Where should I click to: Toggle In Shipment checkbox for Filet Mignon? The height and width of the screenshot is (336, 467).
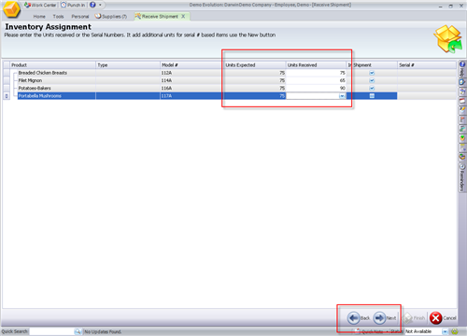[x=372, y=80]
